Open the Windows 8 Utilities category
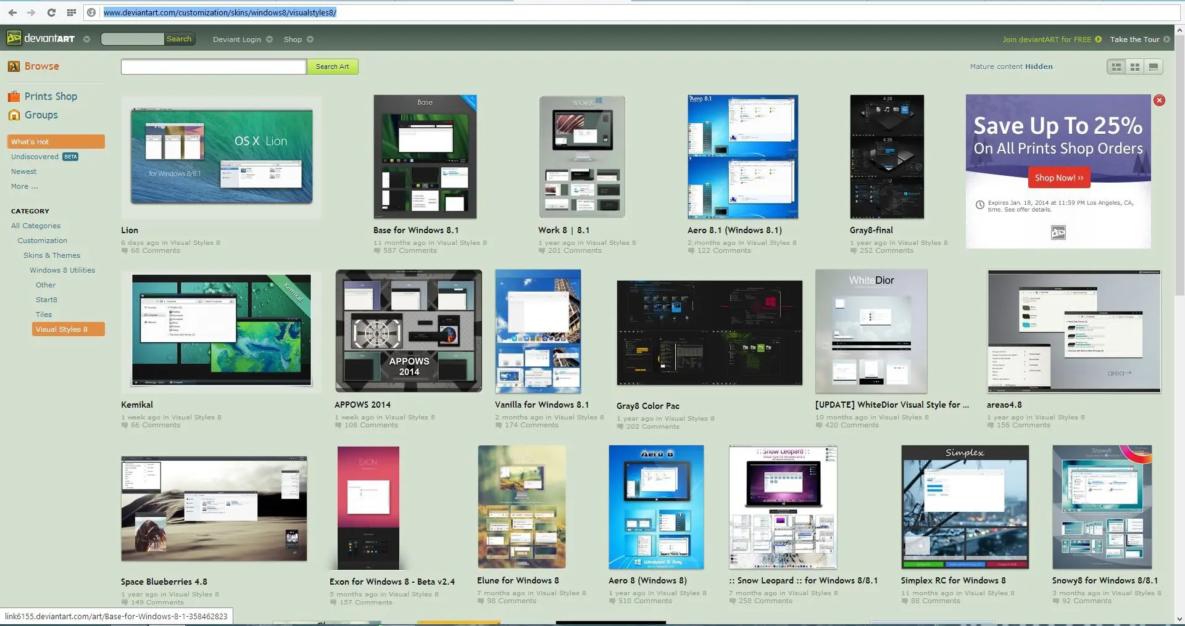 (62, 270)
